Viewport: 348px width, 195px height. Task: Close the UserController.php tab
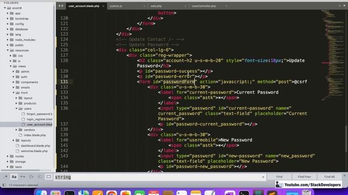pyautogui.click(x=226, y=6)
